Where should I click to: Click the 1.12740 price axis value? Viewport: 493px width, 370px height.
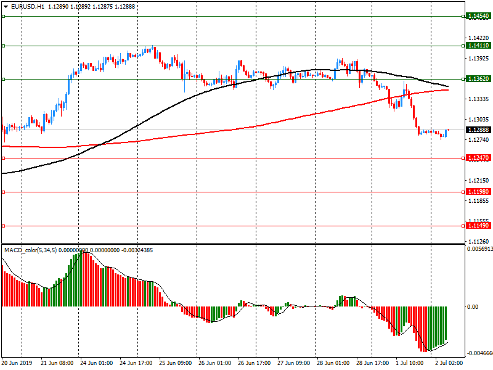[x=479, y=140]
